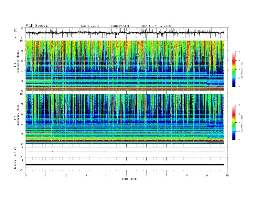Click the "-3" label on ch.1 colorbar
256x197 pixels.
click(x=239, y=52)
